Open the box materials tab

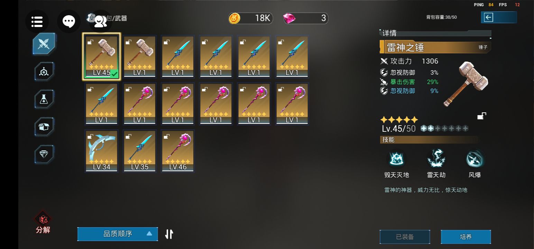(44, 127)
